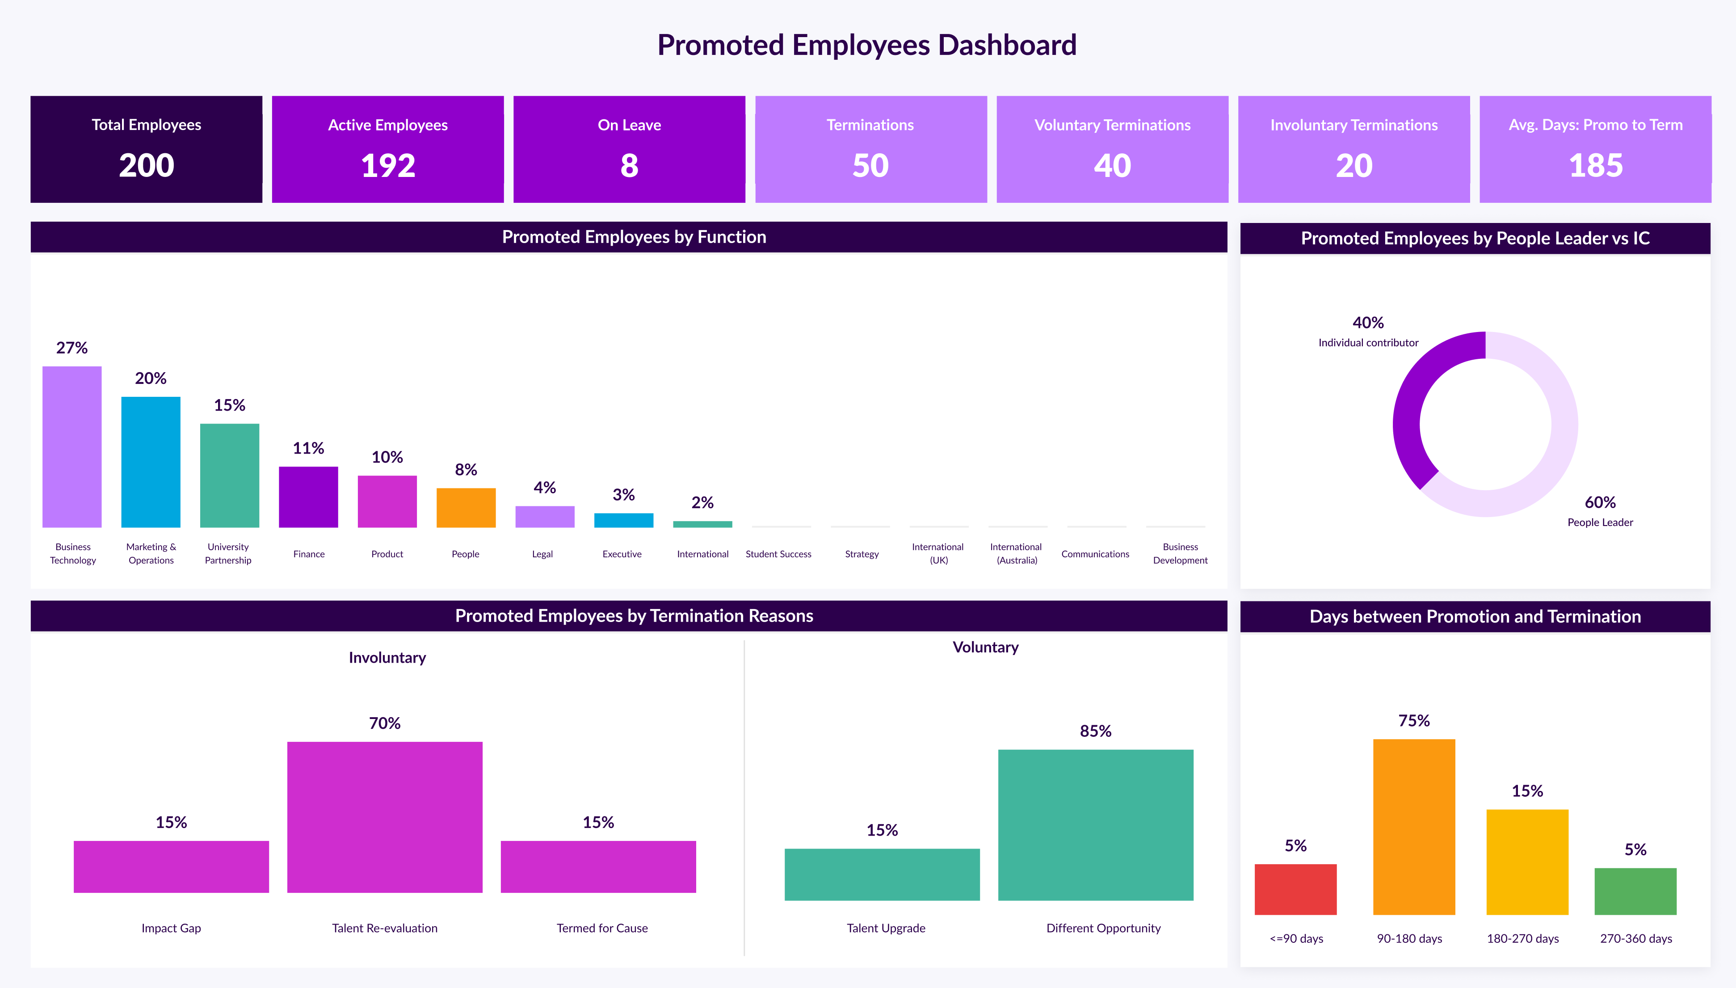Select the light People Leader donut segment
The width and height of the screenshot is (1736, 988).
coord(1564,424)
